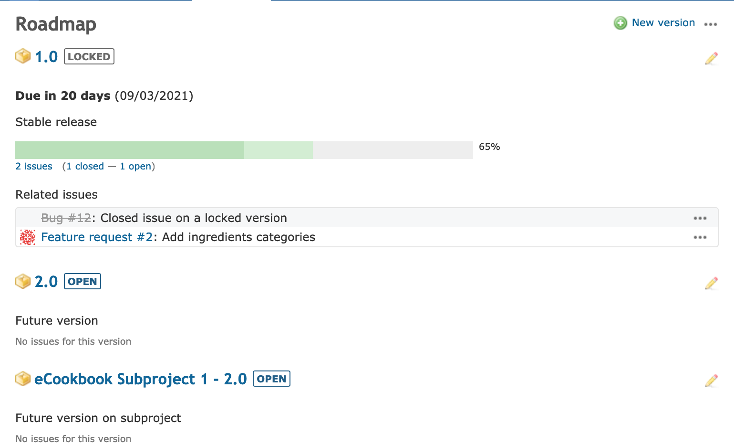Edit version 2.0 with the pencil icon
This screenshot has width=734, height=444.
pos(711,283)
